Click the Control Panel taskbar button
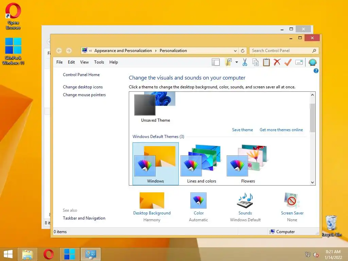The image size is (348, 261). [x=90, y=254]
